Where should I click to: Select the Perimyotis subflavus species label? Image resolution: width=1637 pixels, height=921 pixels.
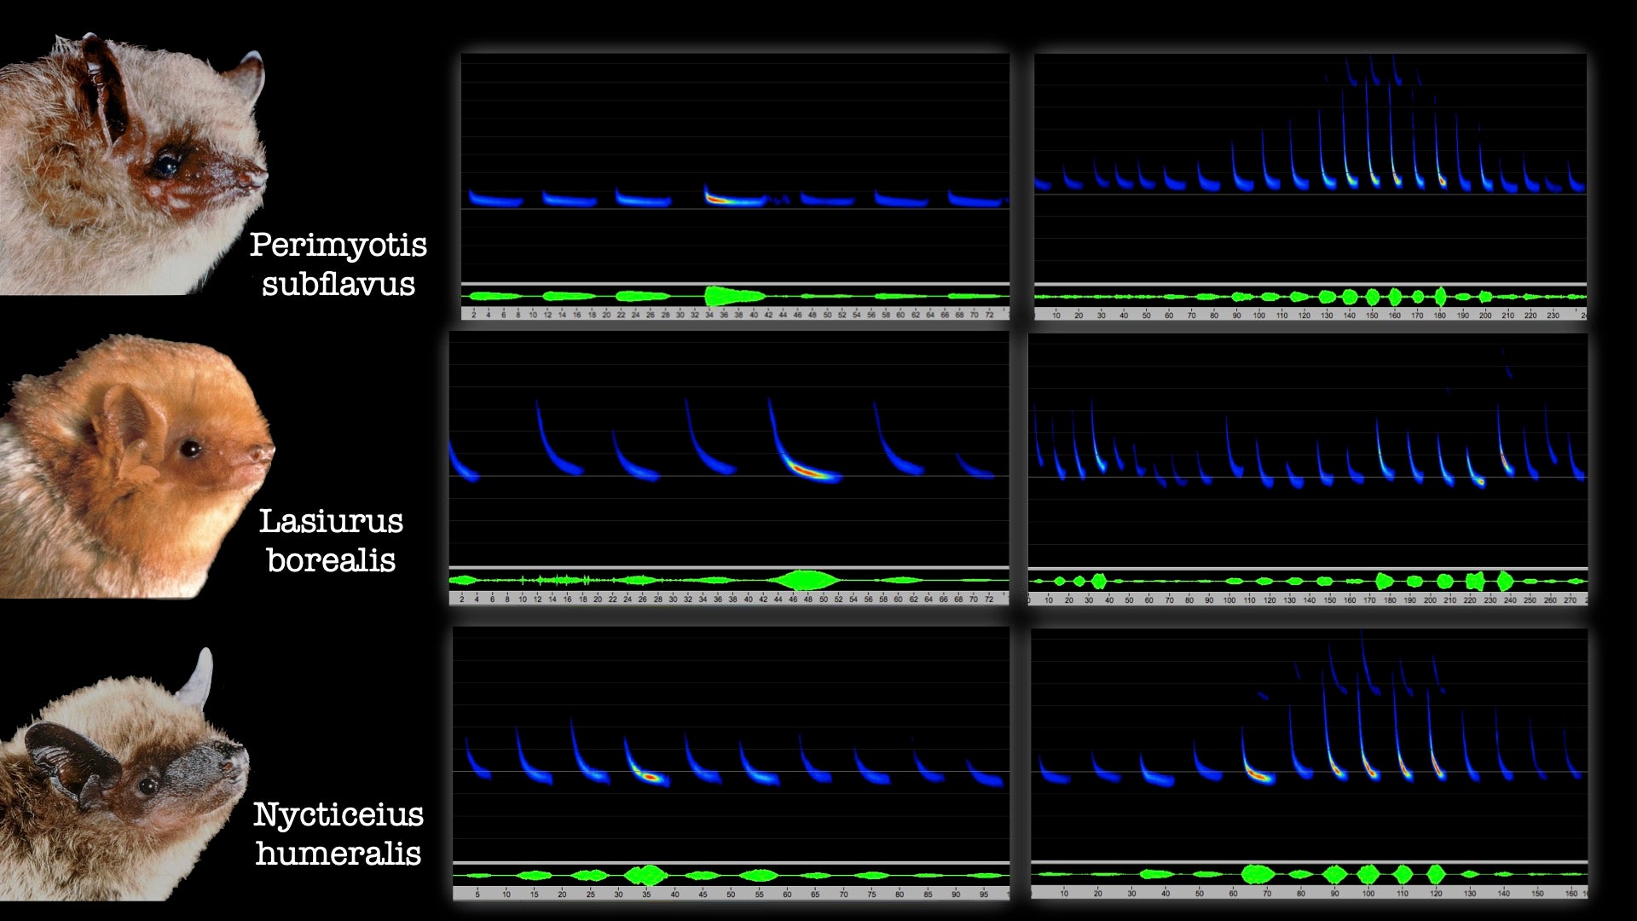[x=338, y=264]
